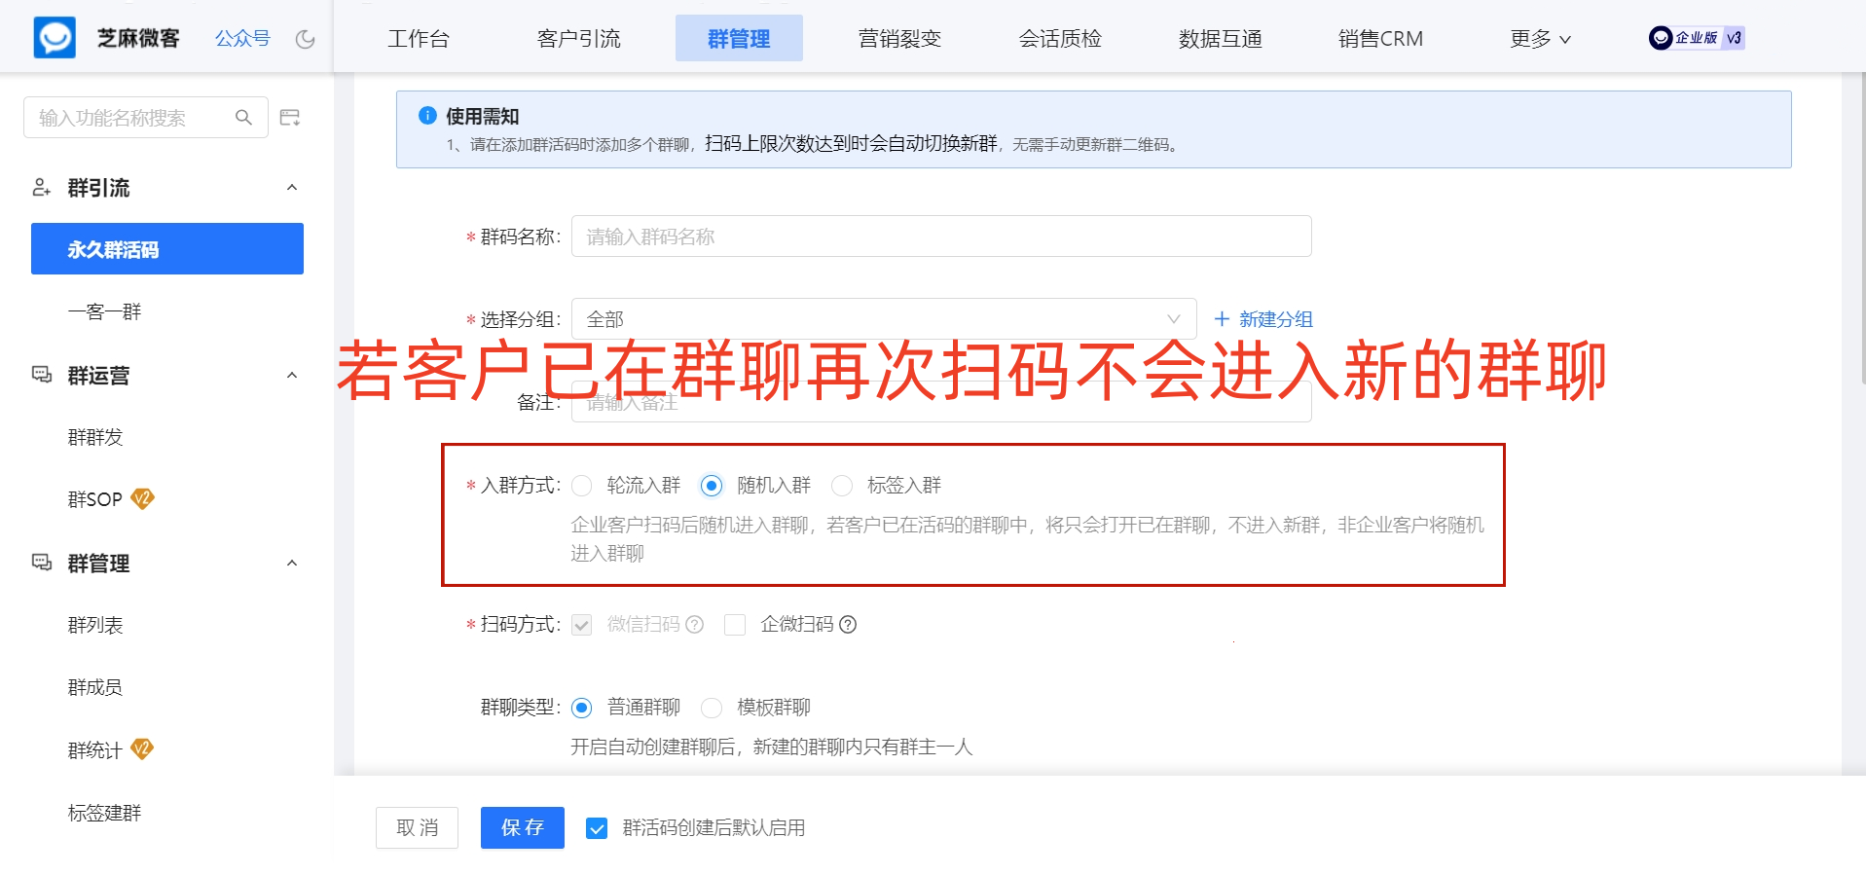Toggle the dark mode moon icon
The width and height of the screenshot is (1866, 875).
click(305, 39)
